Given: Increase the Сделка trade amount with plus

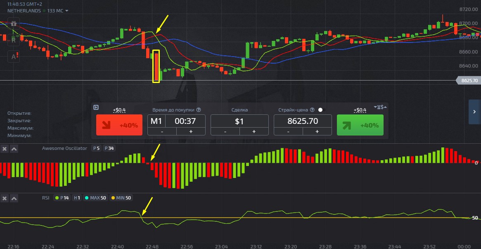Looking at the screenshot, I should (x=254, y=131).
